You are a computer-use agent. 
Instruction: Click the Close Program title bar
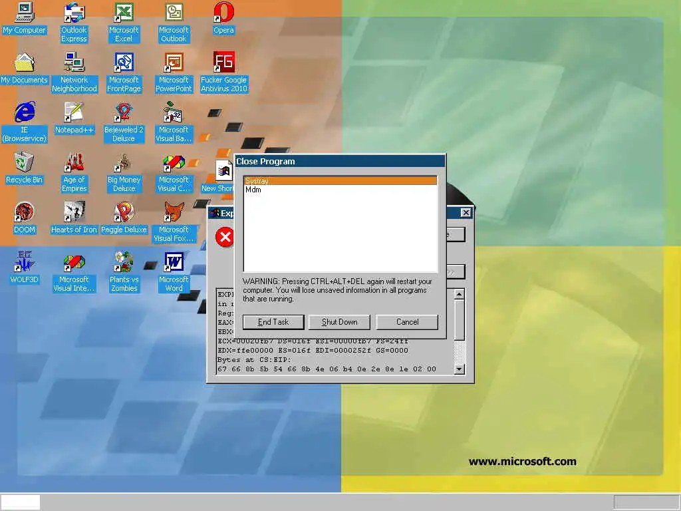coord(340,161)
